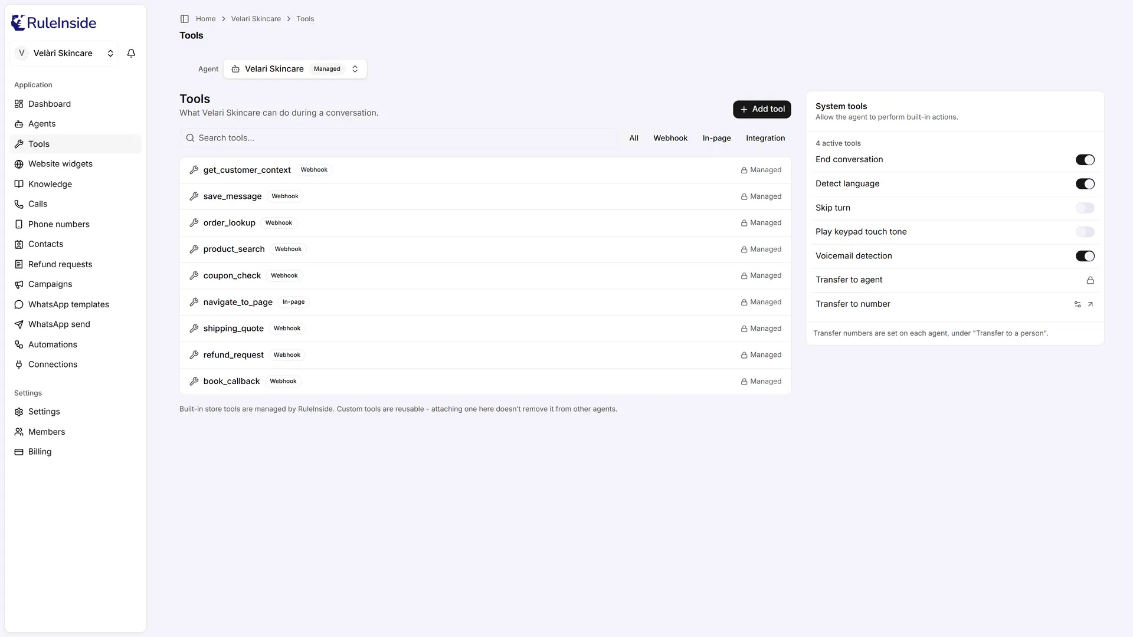Open the Velàri Skincare workspace switcher
This screenshot has height=637, width=1133.
click(64, 53)
